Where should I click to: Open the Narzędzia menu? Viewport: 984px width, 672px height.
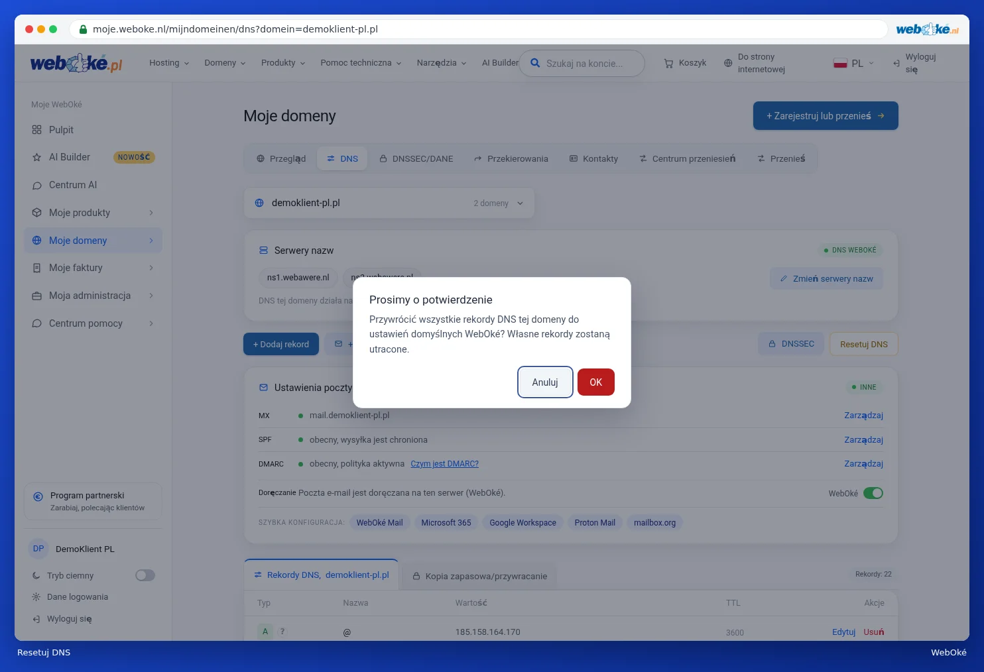[x=442, y=63]
